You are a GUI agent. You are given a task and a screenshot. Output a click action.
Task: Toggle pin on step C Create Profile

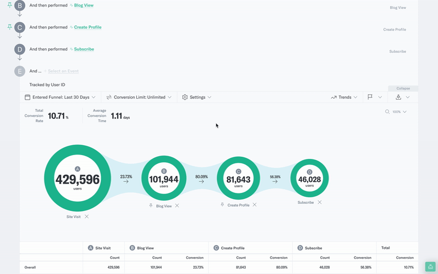(9, 26)
